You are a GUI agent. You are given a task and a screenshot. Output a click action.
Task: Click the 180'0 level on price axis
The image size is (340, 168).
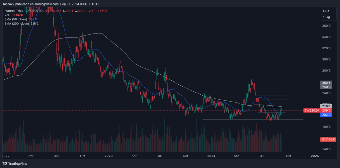pos(326,127)
